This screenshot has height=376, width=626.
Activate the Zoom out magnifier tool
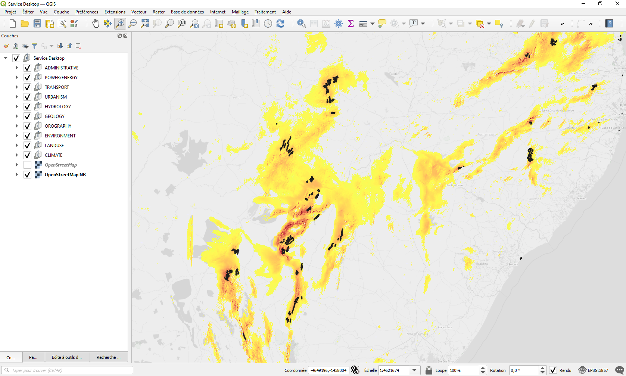point(133,24)
